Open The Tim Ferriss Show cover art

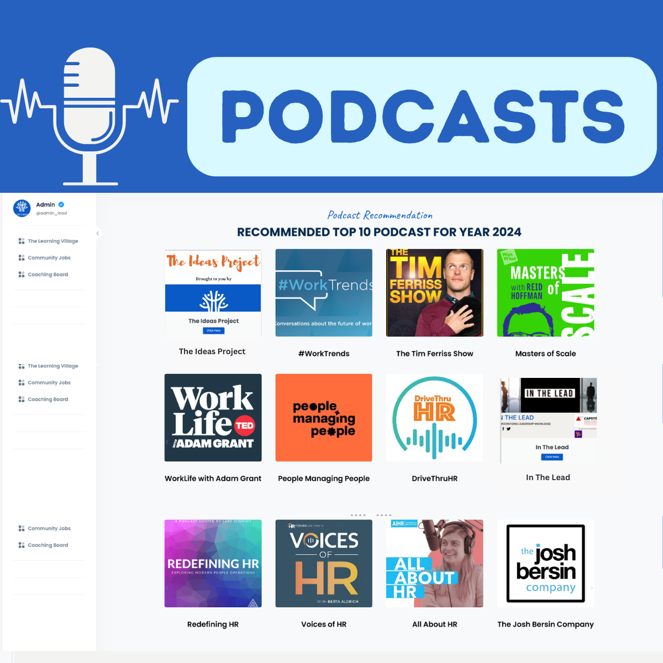[x=435, y=293]
